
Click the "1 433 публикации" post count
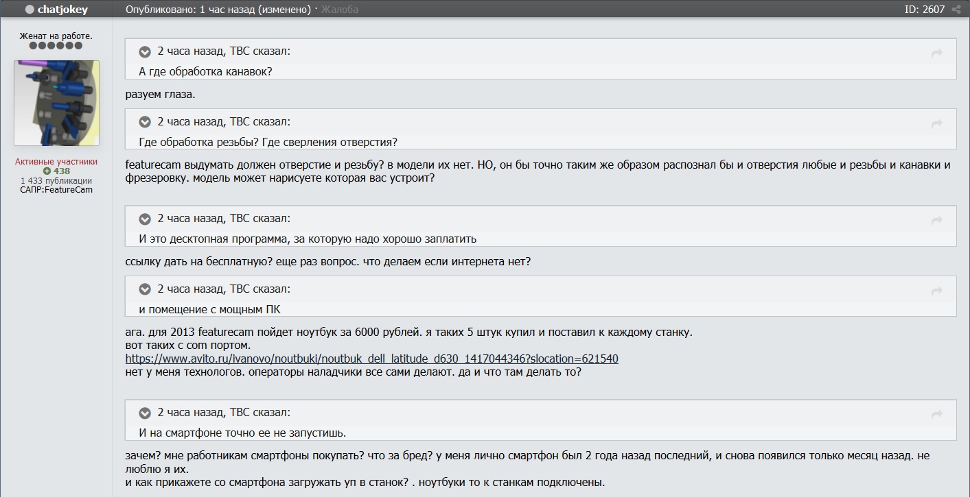[56, 180]
